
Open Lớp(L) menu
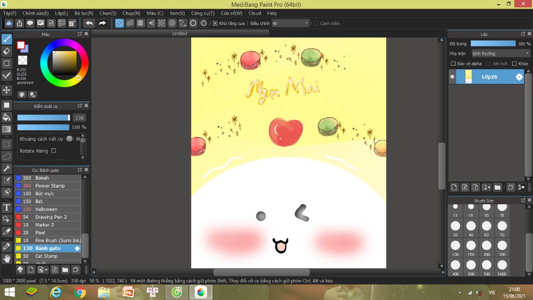tap(61, 13)
